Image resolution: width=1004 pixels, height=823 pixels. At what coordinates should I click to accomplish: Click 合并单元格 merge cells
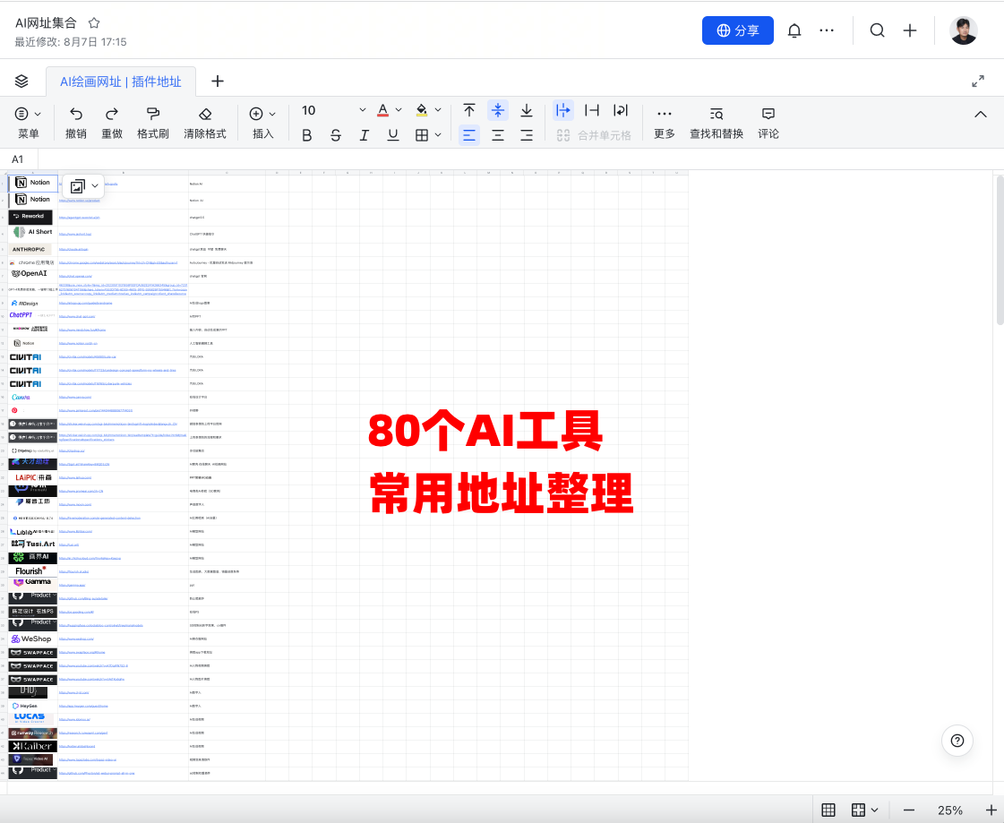(594, 135)
